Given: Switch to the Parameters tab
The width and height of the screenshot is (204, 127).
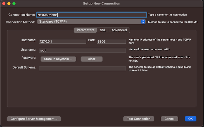Looking at the screenshot, I should tap(85, 30).
